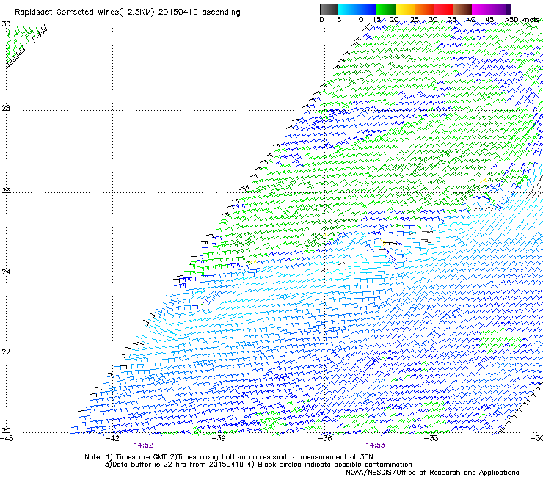This screenshot has width=543, height=477.
Task: Click the latitude label 20
Action: pos(6,431)
